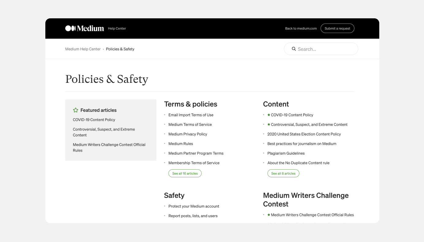
Task: Open the Safety section heading
Action: click(x=174, y=196)
